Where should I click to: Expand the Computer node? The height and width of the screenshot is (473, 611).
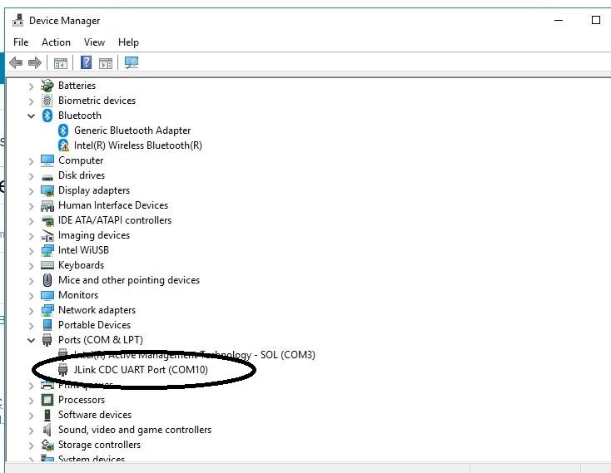31,161
